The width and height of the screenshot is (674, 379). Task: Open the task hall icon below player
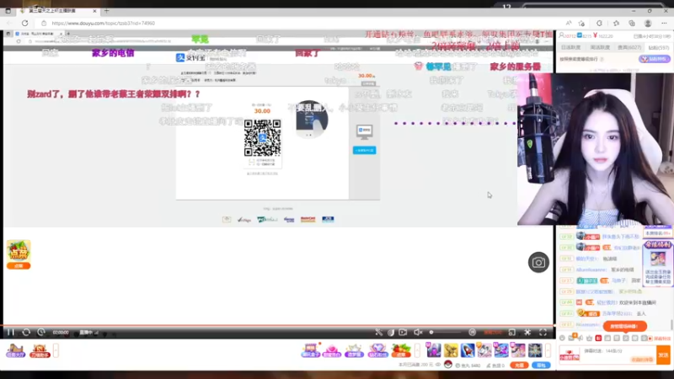(15, 350)
